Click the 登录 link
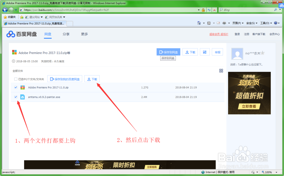Image resolution: width=284 pixels, height=176 pixels. pyautogui.click(x=237, y=34)
